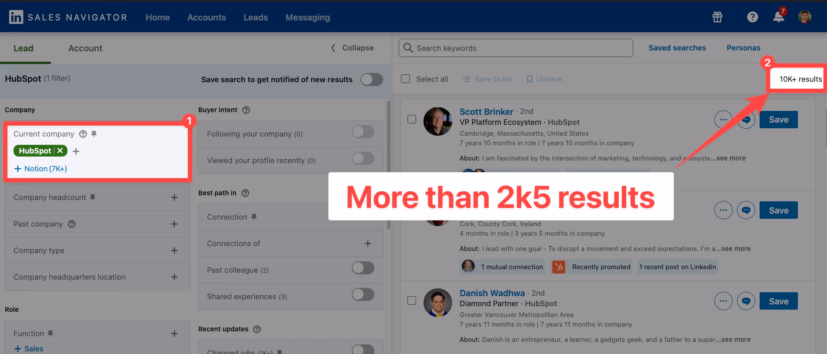Show the 1 mutual connection
The image size is (827, 354).
[x=503, y=267]
